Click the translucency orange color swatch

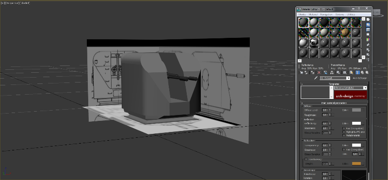(x=356, y=164)
